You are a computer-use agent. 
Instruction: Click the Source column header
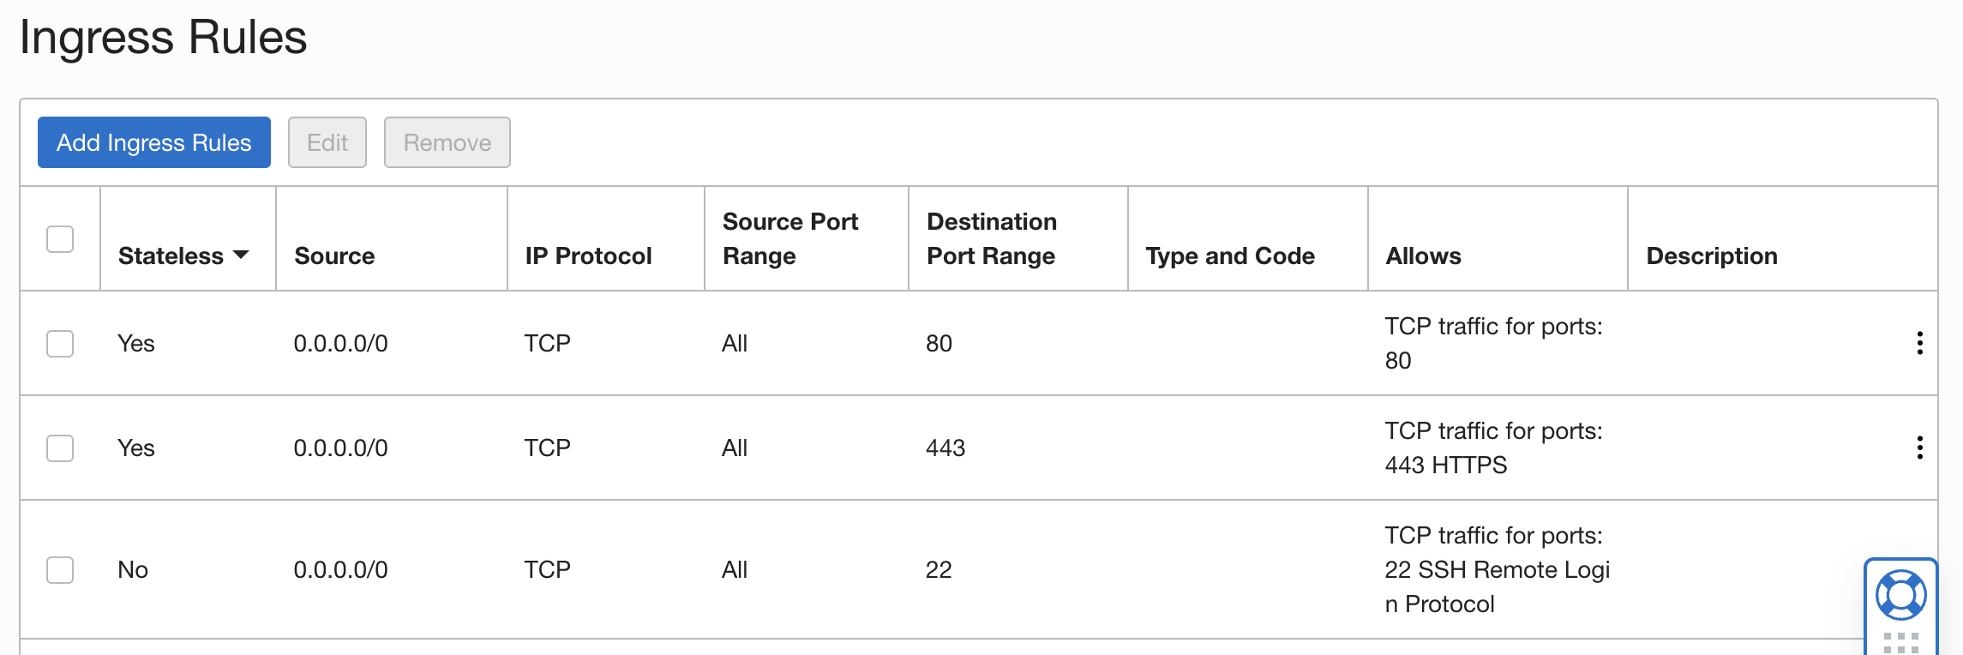coord(334,255)
